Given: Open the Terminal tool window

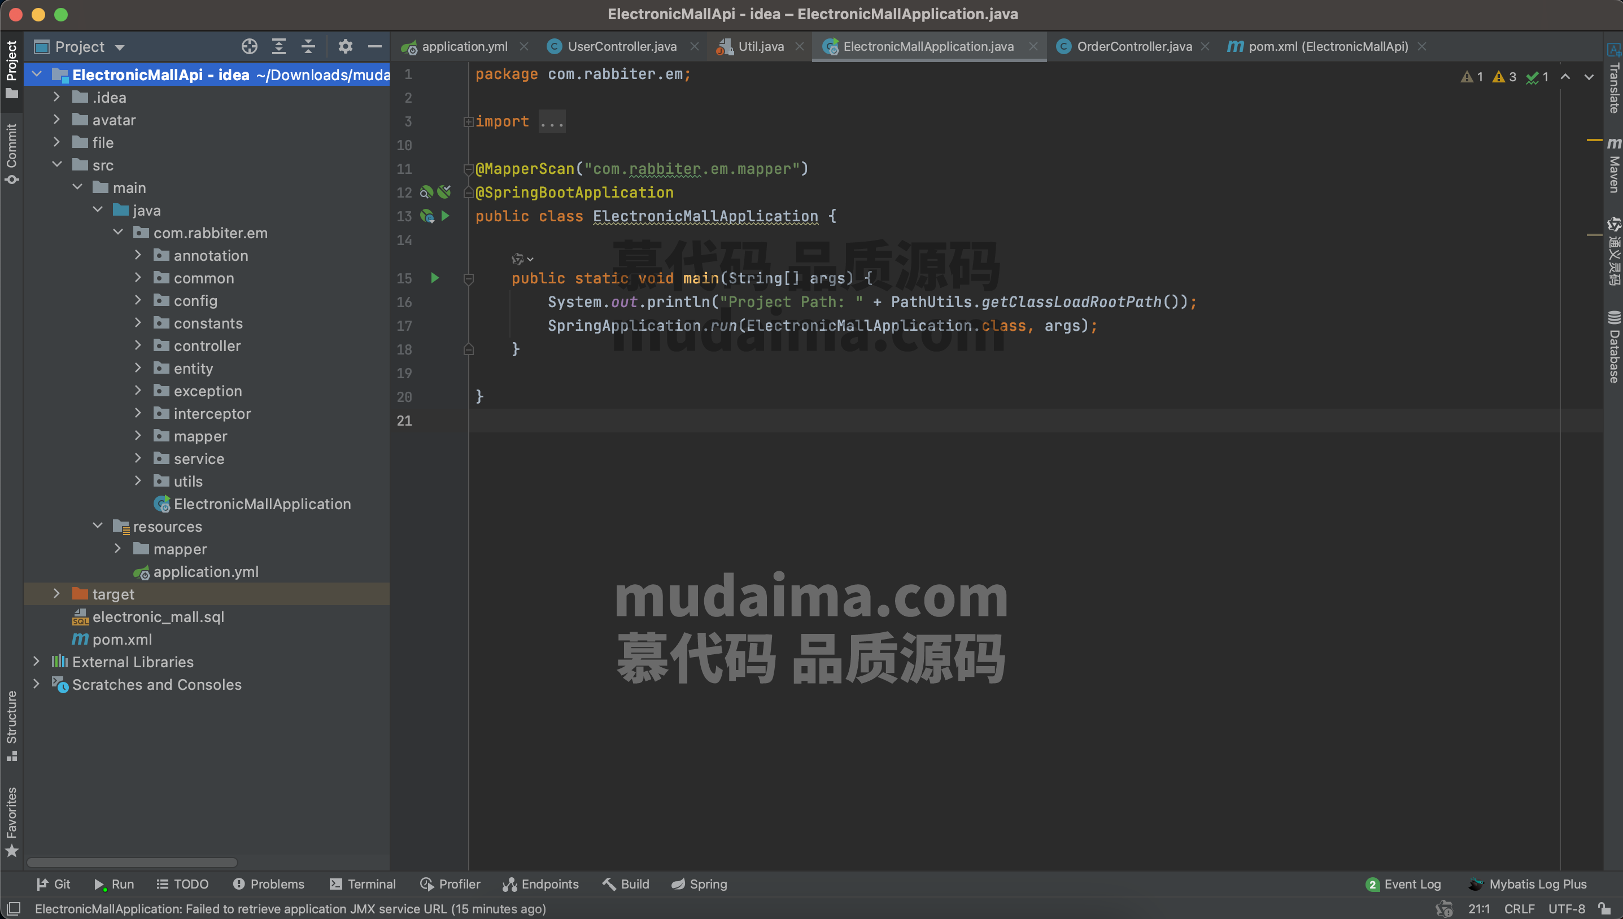Looking at the screenshot, I should (363, 883).
